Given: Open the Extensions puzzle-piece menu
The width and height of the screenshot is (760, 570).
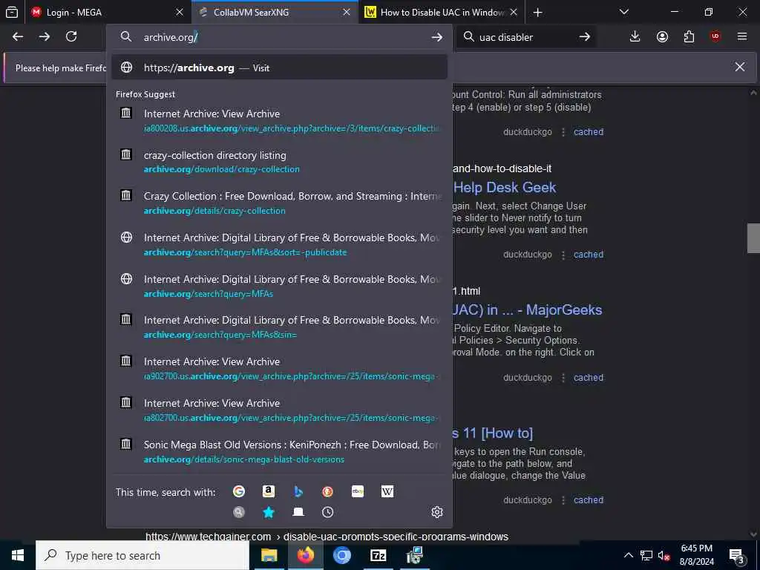Looking at the screenshot, I should pyautogui.click(x=689, y=37).
